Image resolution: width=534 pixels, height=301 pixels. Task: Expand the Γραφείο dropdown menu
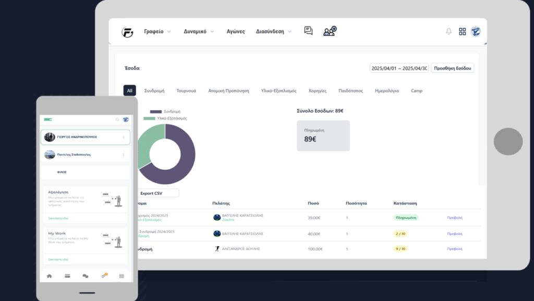[x=157, y=31]
